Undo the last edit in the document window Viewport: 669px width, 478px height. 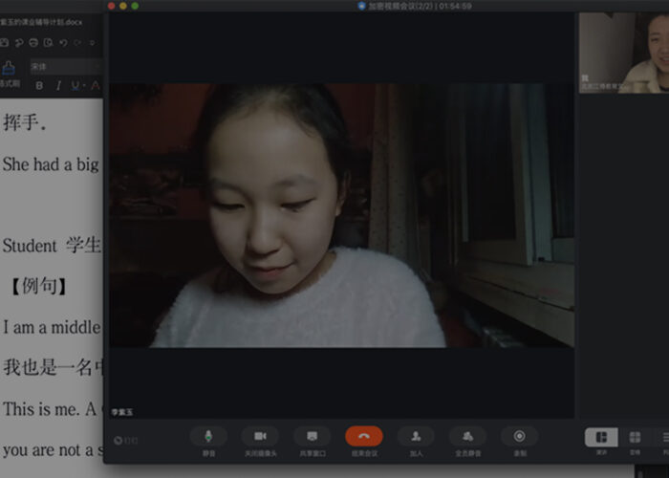tap(63, 42)
